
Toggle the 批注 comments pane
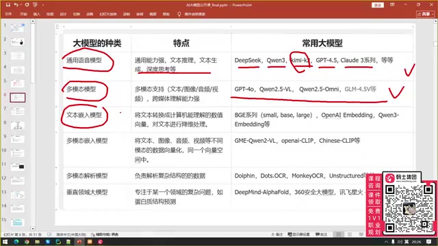coord(321,234)
